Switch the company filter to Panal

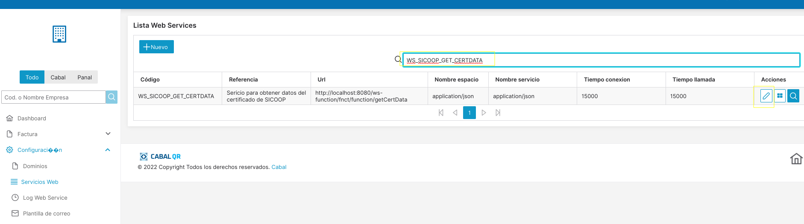point(85,77)
